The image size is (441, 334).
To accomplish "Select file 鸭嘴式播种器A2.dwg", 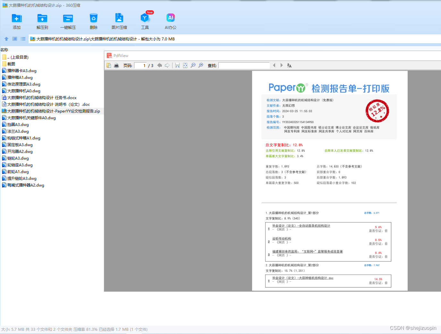I will [23, 185].
